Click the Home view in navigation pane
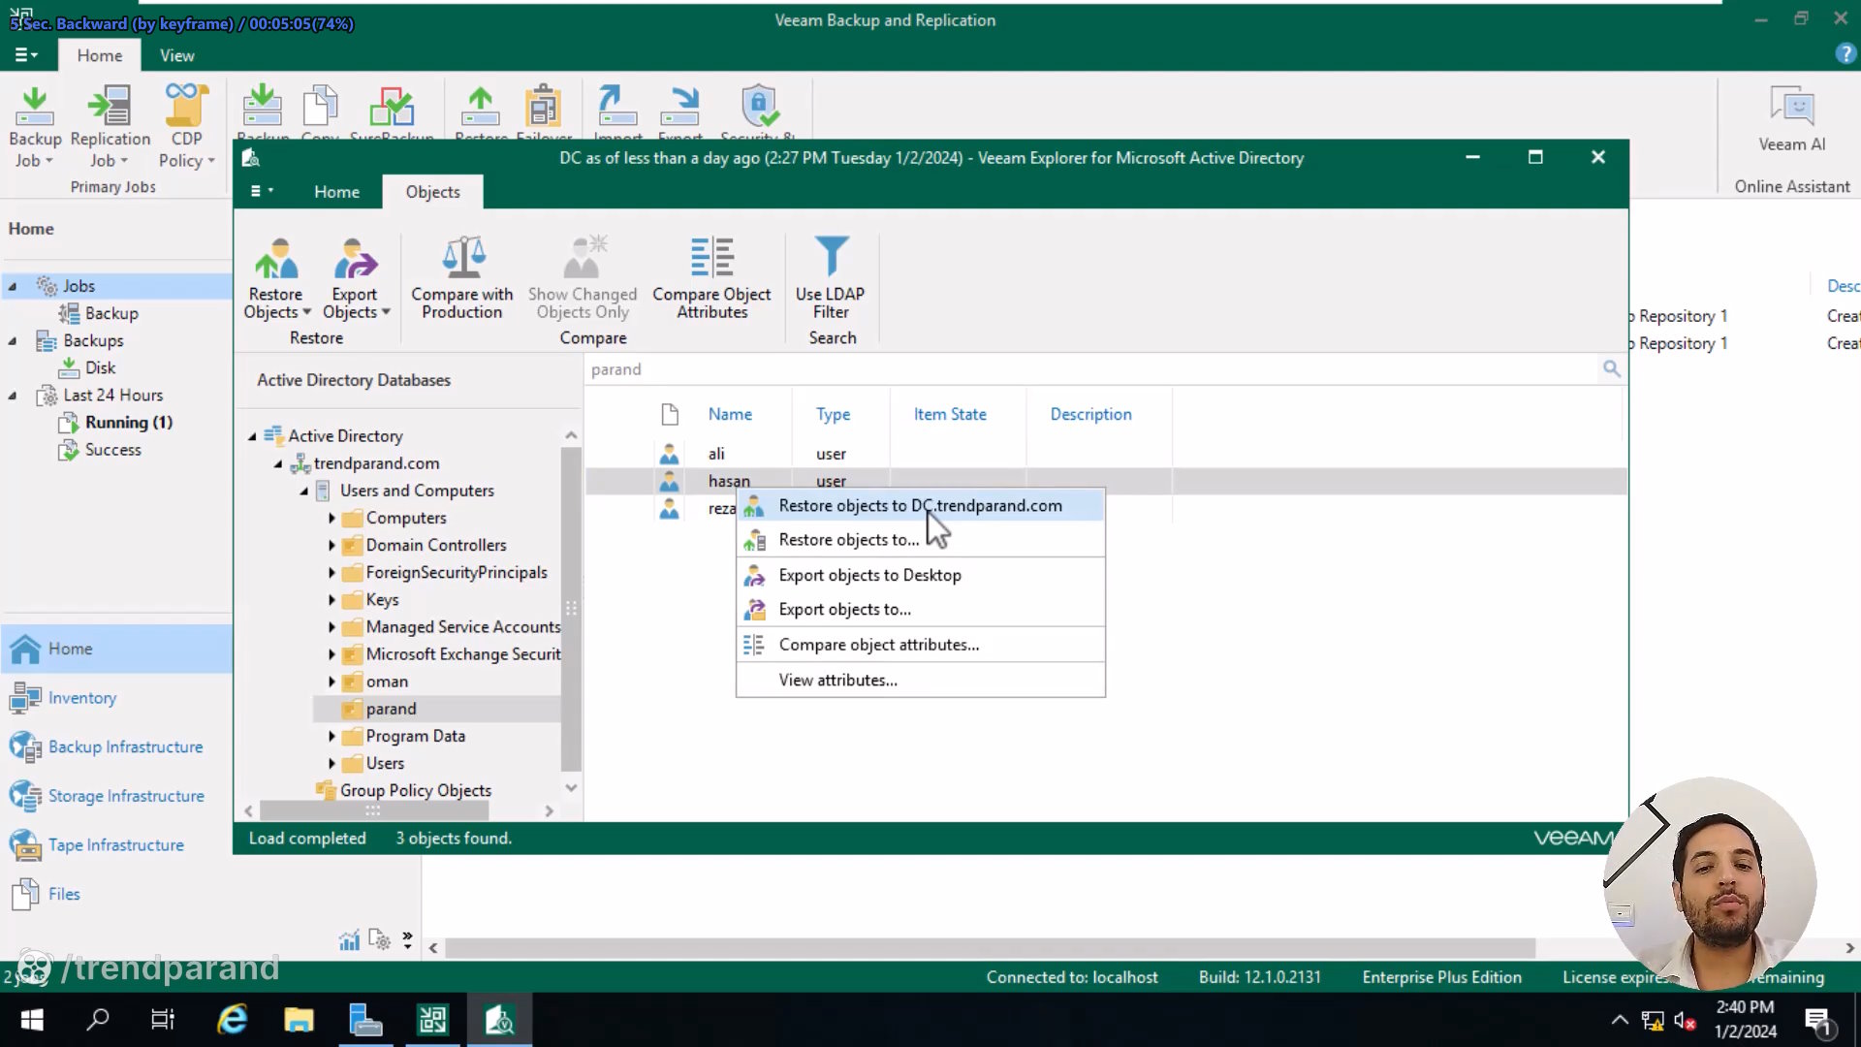 (116, 649)
